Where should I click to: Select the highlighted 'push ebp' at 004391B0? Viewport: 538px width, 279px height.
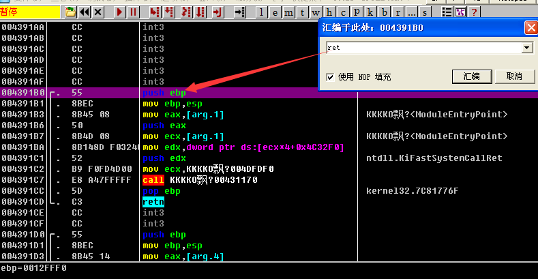(164, 93)
